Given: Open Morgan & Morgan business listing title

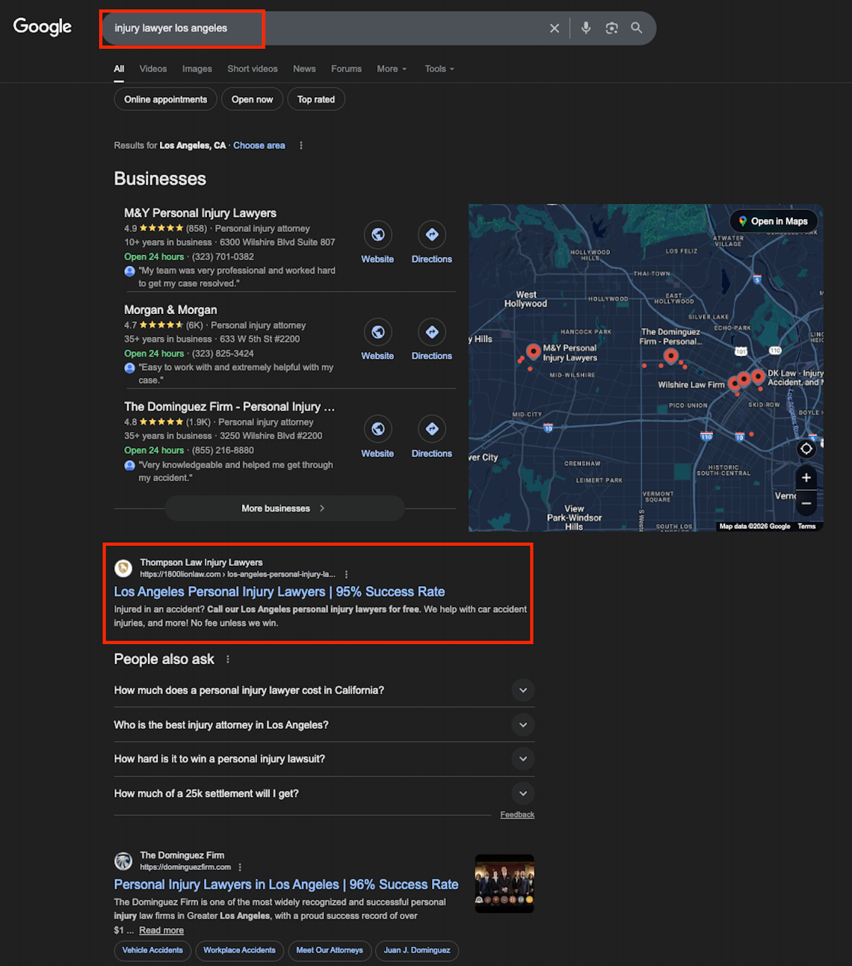Looking at the screenshot, I should 171,310.
